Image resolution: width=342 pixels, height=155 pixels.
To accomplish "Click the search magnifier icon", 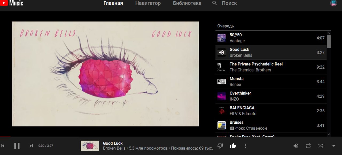I will click(215, 3).
